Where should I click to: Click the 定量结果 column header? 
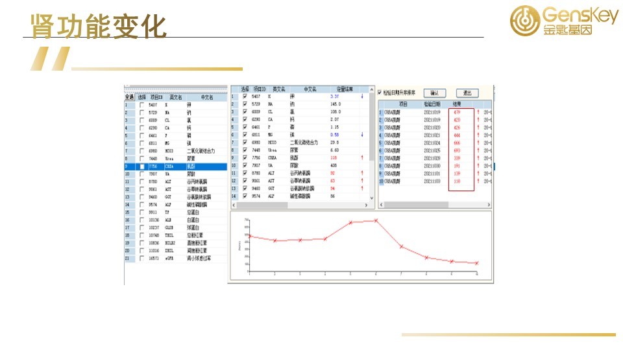(x=345, y=89)
